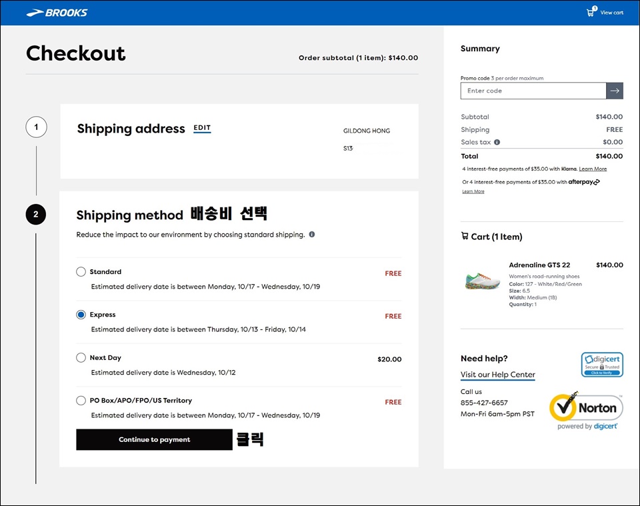Click the DigiCert Secure Trusted badge
Screen dimensions: 640x506
click(602, 365)
